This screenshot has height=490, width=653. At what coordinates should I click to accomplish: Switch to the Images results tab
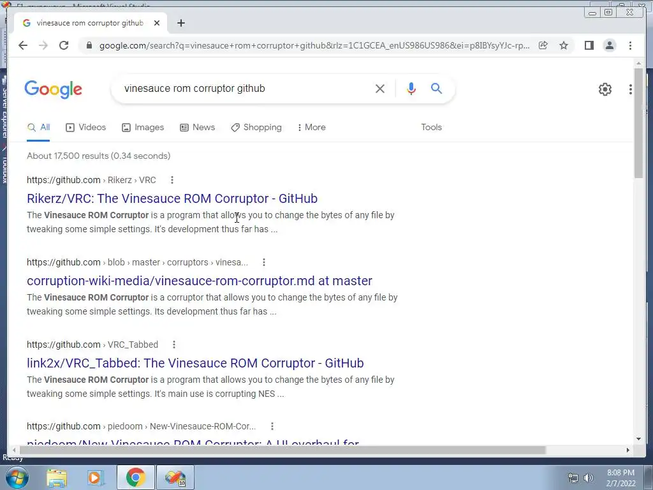143,127
